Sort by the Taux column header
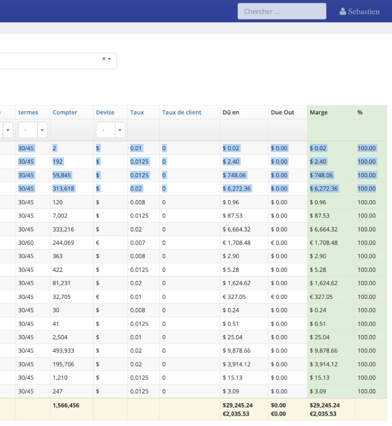392x426 pixels. click(x=137, y=112)
